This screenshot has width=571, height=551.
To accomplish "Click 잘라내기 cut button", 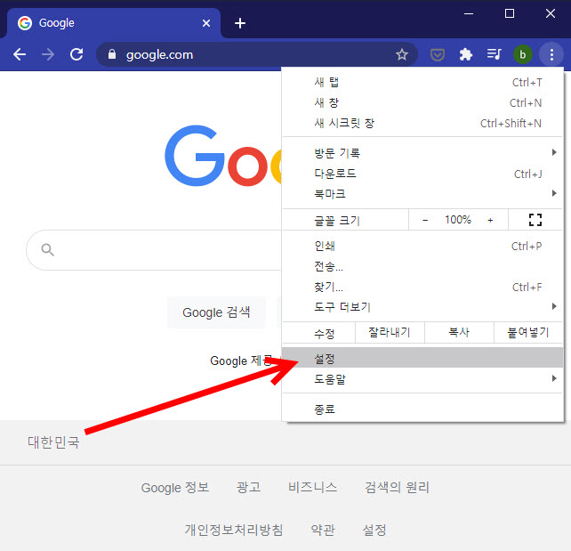I will 390,332.
